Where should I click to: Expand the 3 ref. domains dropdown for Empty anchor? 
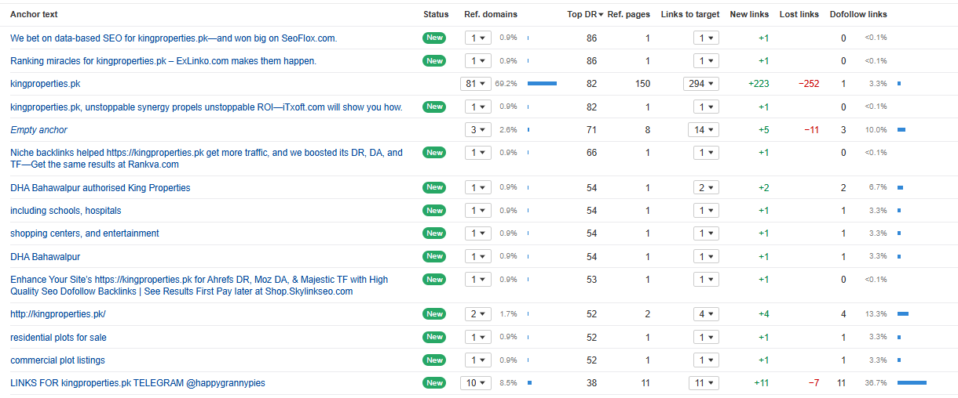[476, 130]
